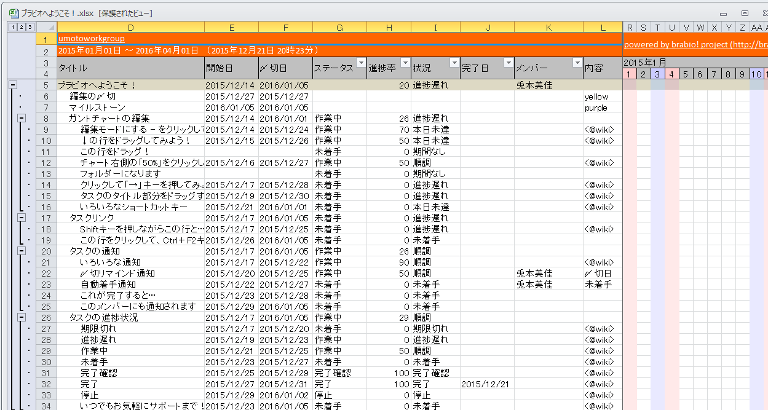The image size is (768, 410).
Task: Select the これが完了すると… title cell
Action: point(131,296)
